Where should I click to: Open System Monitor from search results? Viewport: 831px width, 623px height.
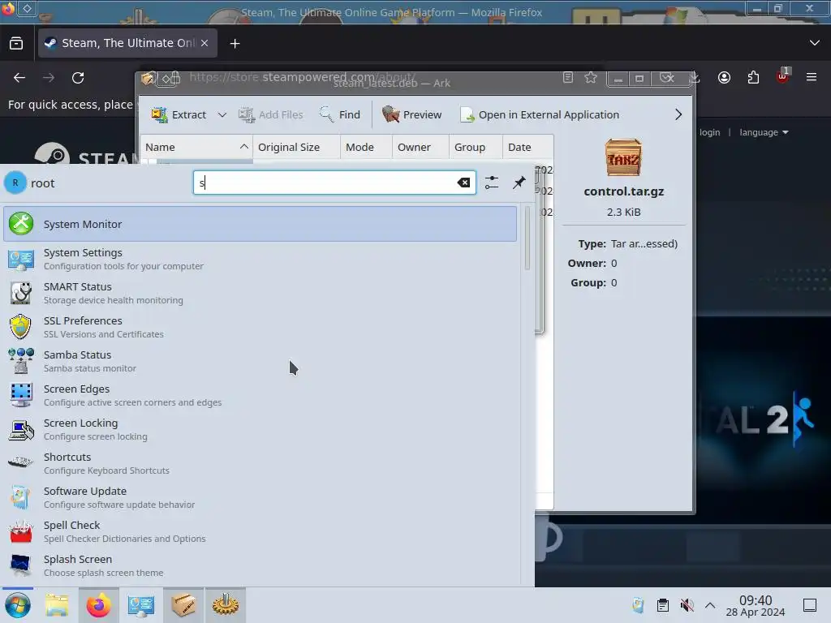[260, 224]
